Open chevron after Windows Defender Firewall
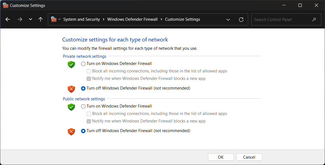Viewport: 325px width, 165px height. [162, 19]
